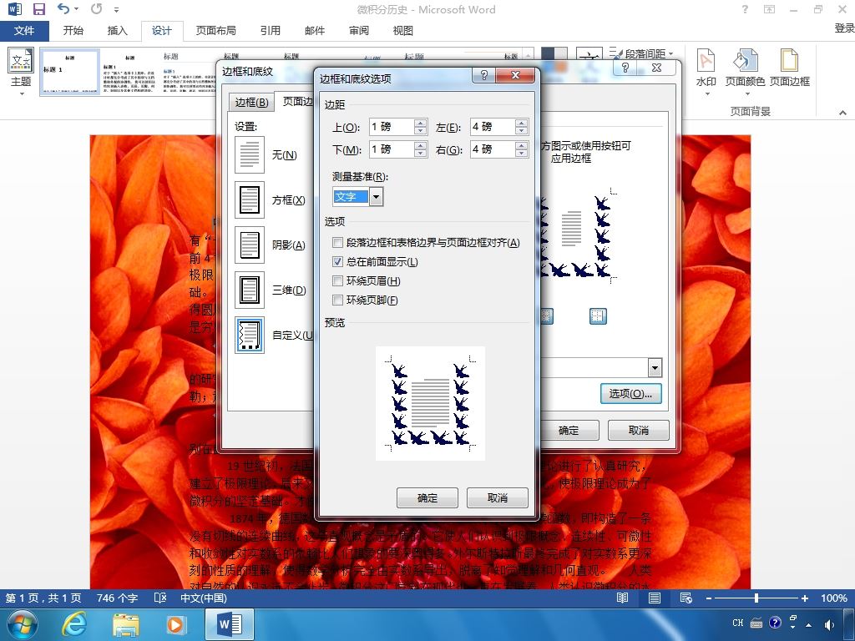Switch to References (引用) tab
855x641 pixels.
[270, 31]
